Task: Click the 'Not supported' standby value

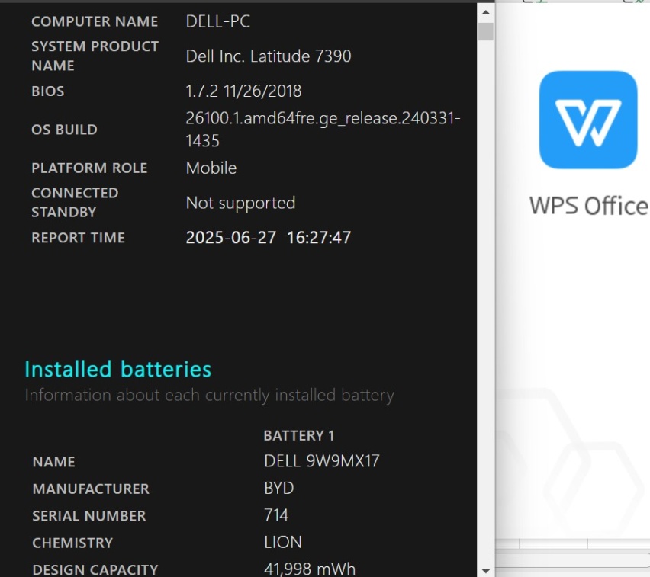Action: coord(241,203)
